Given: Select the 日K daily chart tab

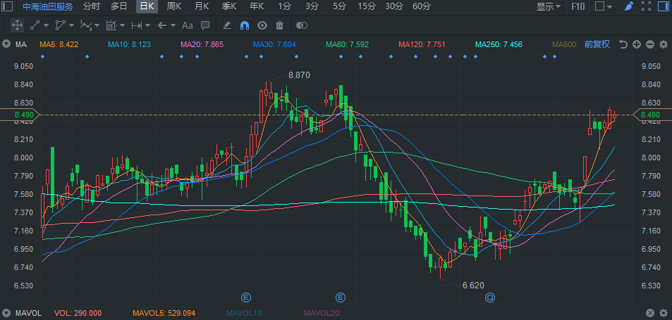Looking at the screenshot, I should (x=147, y=6).
